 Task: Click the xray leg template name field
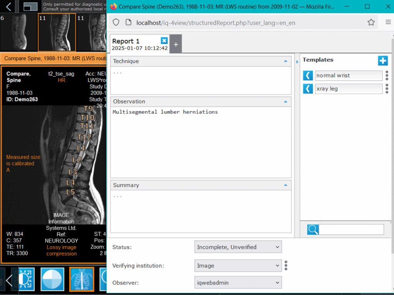[x=349, y=89]
